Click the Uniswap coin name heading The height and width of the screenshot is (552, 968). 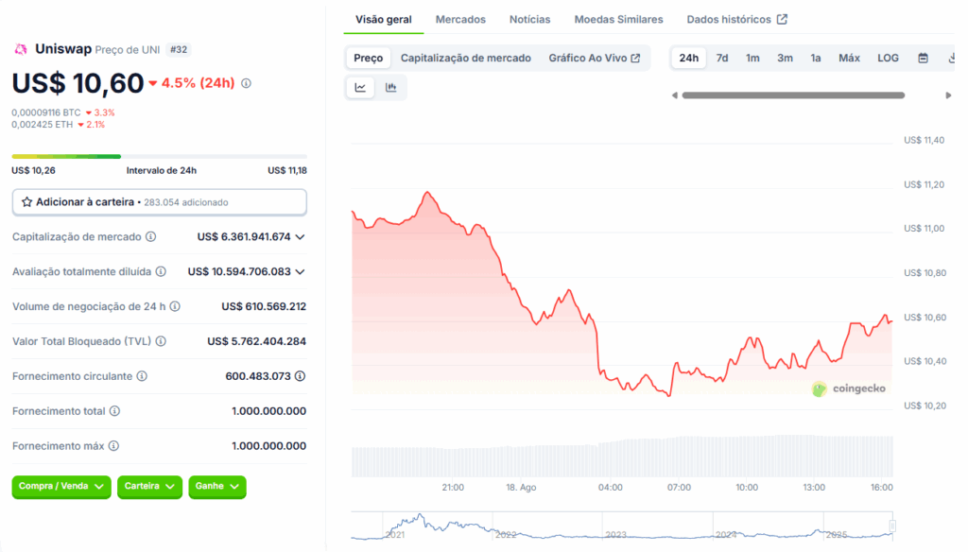[63, 49]
